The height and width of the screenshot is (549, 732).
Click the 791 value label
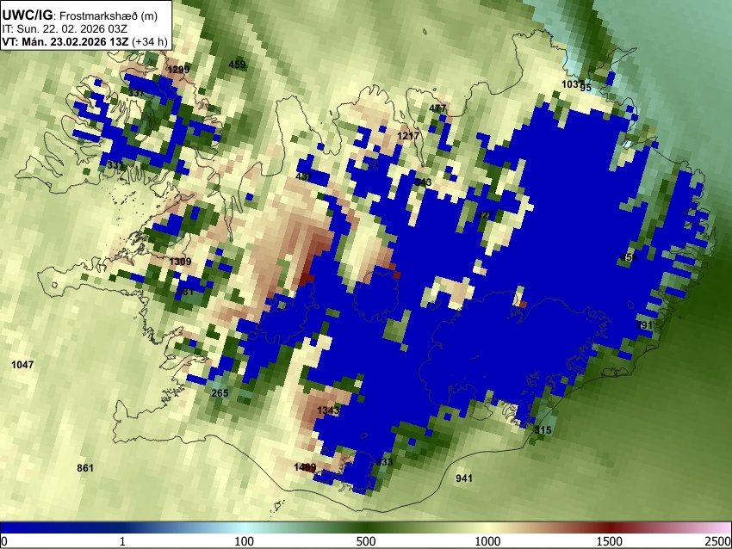pyautogui.click(x=644, y=324)
